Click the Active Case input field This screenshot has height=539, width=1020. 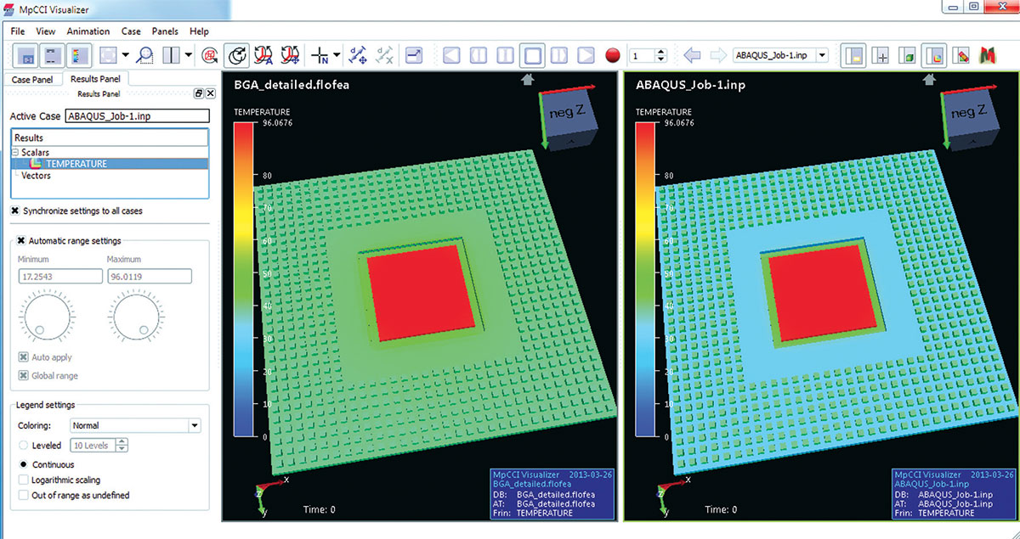pyautogui.click(x=137, y=116)
